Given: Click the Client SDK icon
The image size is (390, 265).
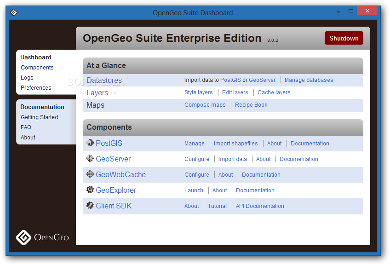Looking at the screenshot, I should (90, 205).
